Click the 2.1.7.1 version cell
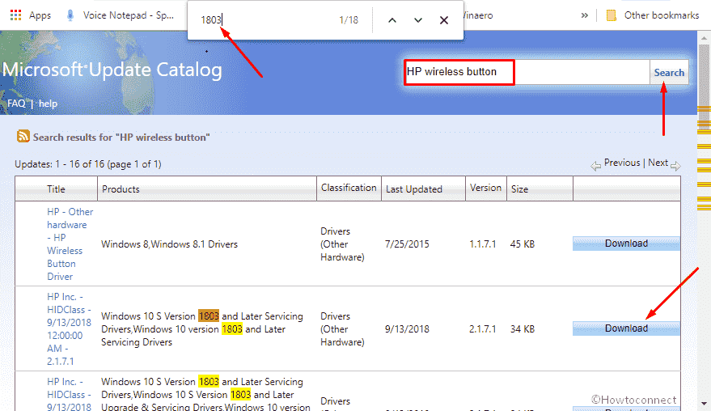711x411 pixels. [x=482, y=329]
